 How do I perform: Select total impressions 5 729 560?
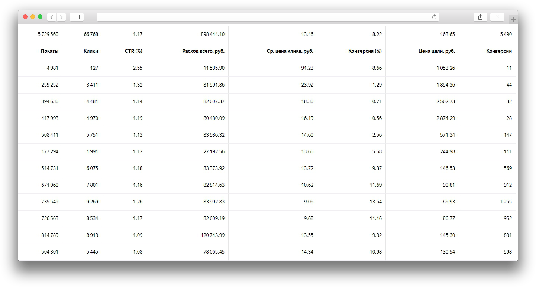pos(48,34)
